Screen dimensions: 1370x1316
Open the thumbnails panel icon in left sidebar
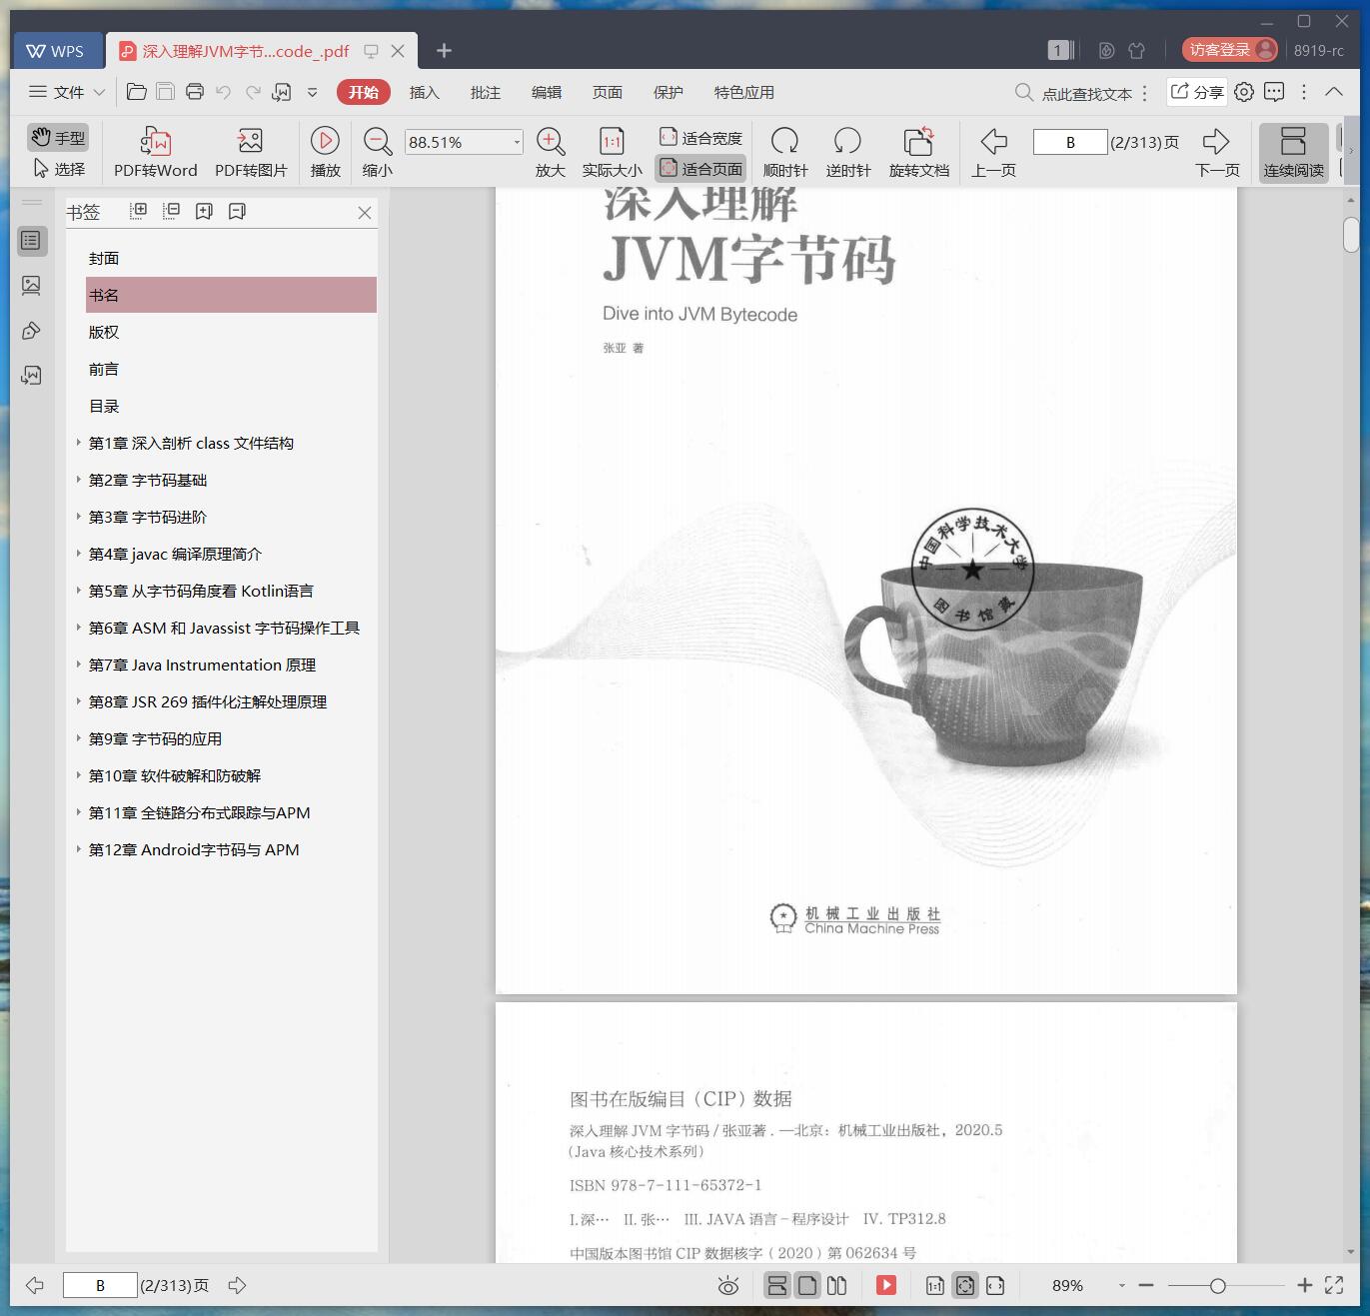tap(31, 286)
